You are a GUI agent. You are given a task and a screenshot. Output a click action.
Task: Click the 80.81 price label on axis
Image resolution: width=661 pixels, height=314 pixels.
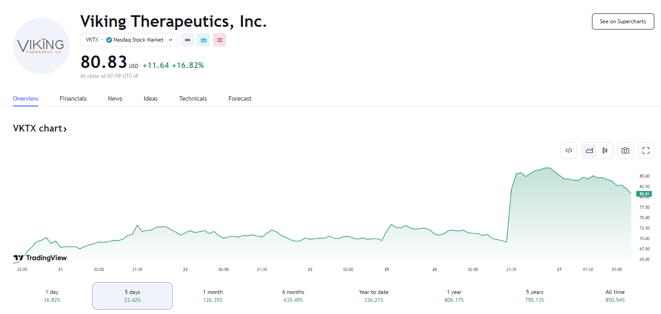tap(644, 194)
